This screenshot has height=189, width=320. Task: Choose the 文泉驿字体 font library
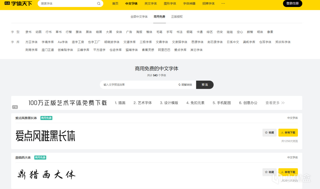(180, 42)
